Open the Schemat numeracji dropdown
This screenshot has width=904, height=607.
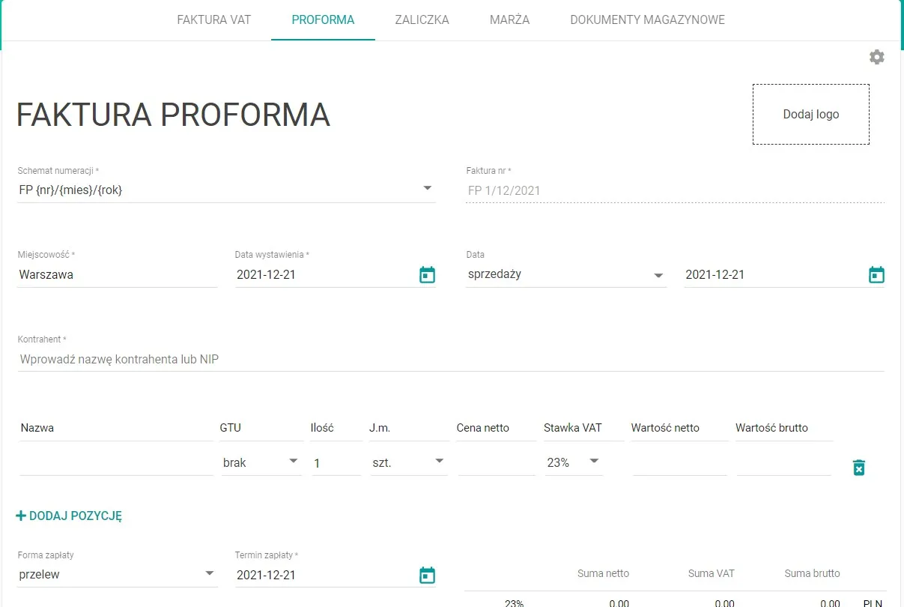click(x=428, y=189)
